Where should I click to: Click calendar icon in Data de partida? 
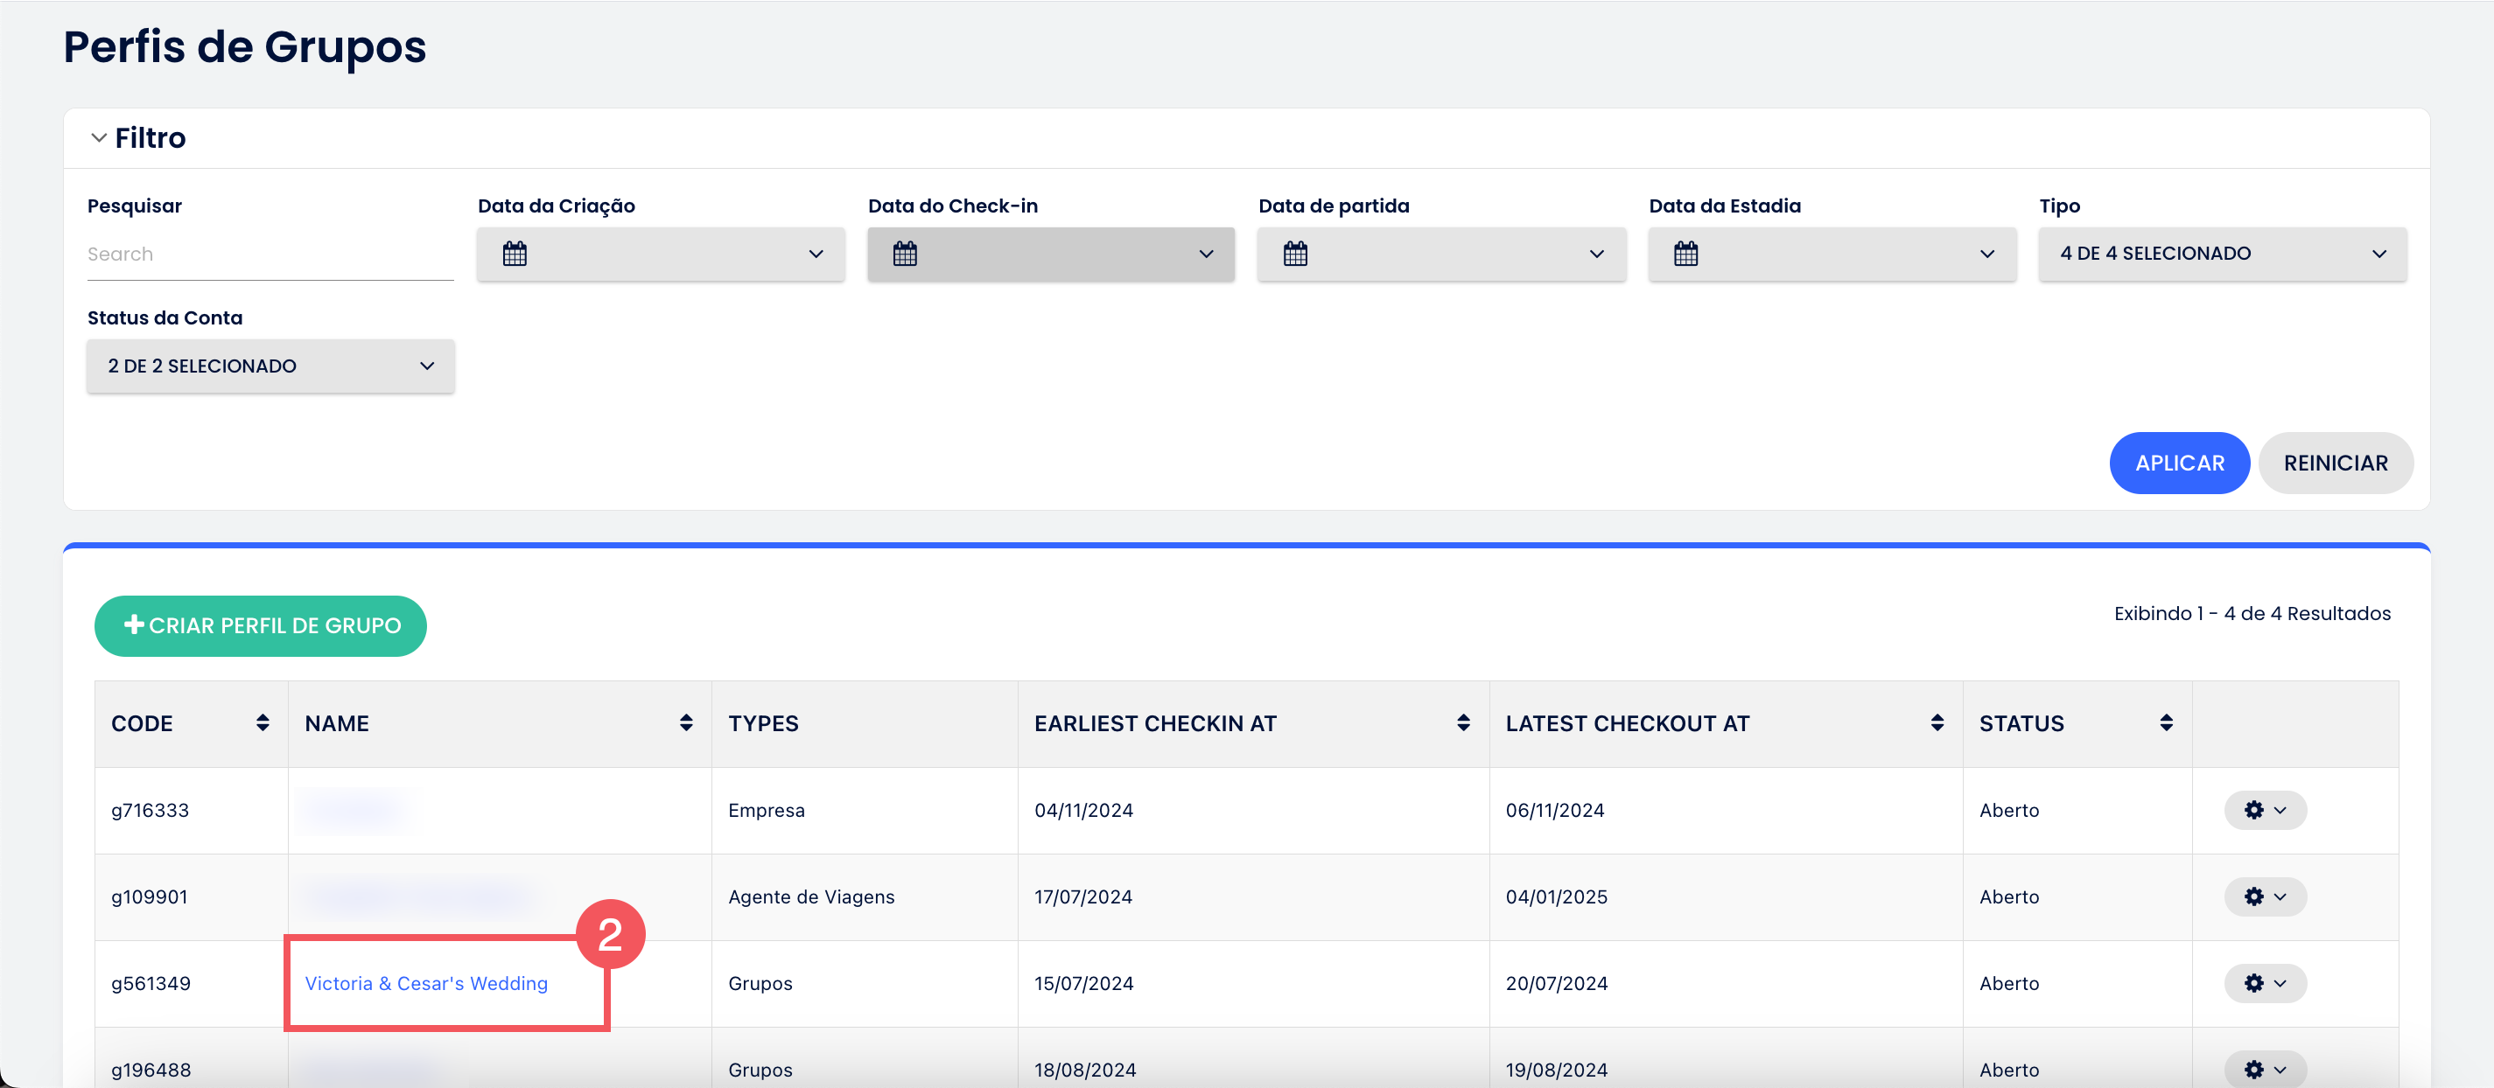[x=1294, y=254]
